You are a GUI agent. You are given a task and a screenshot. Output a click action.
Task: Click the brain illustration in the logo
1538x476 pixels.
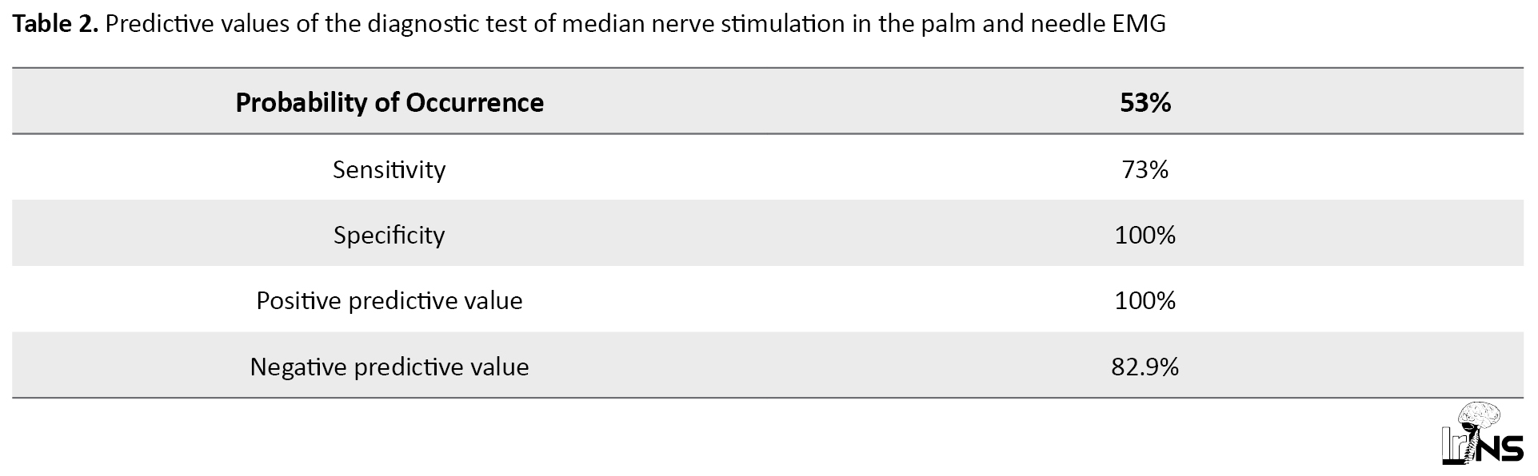point(1480,415)
